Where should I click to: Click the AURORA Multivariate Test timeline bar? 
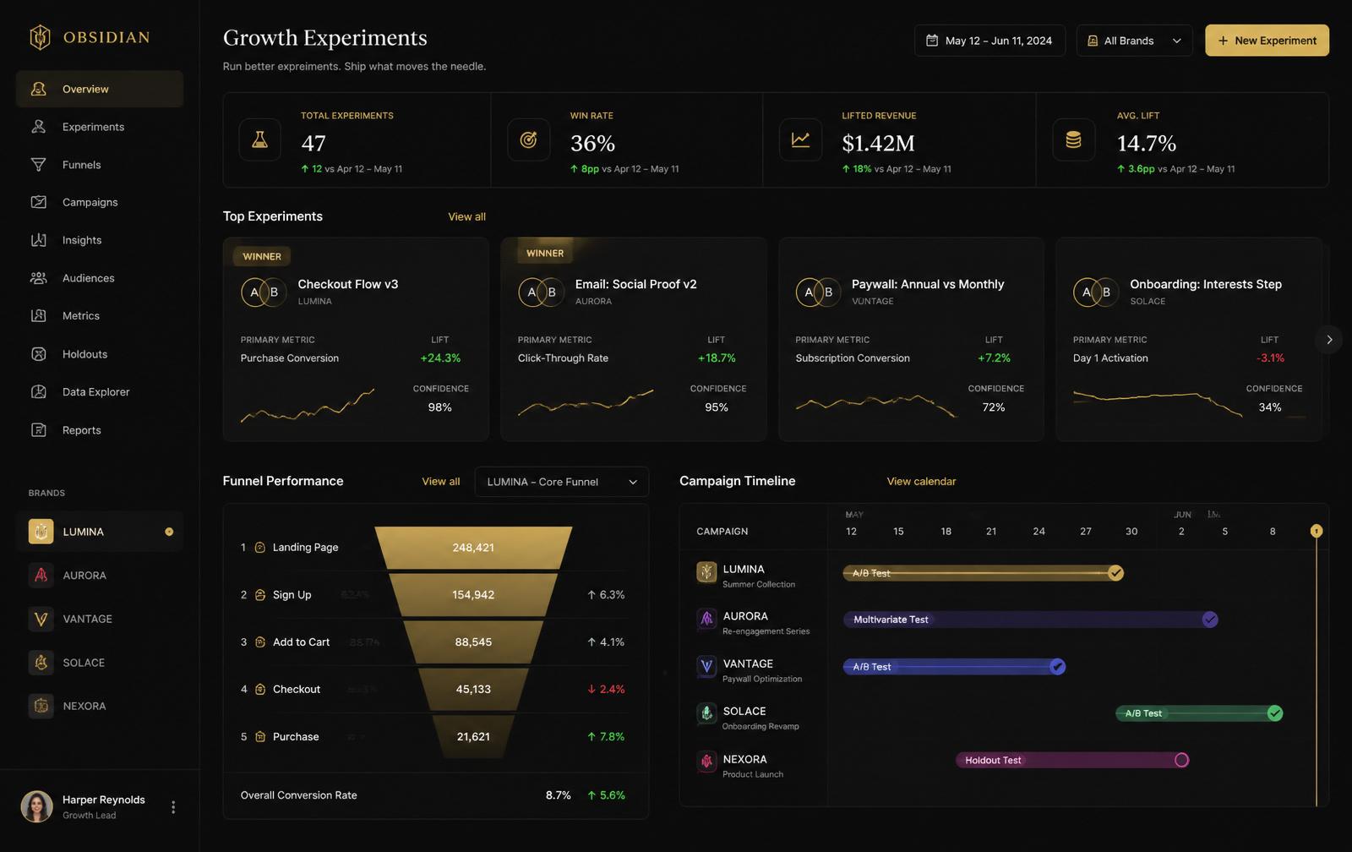[1030, 620]
